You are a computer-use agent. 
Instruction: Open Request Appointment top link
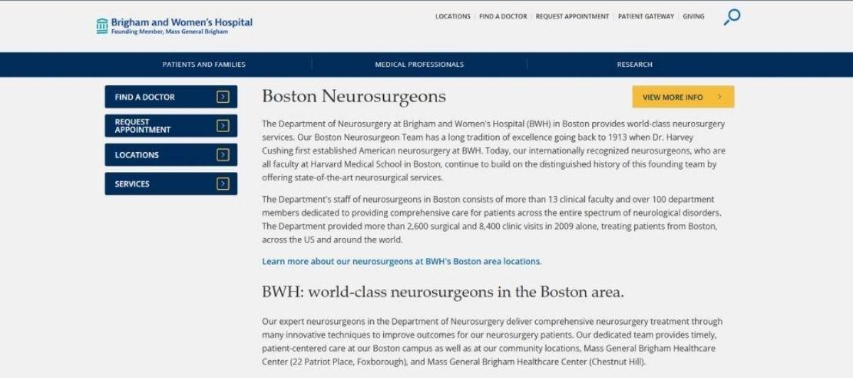pos(572,16)
